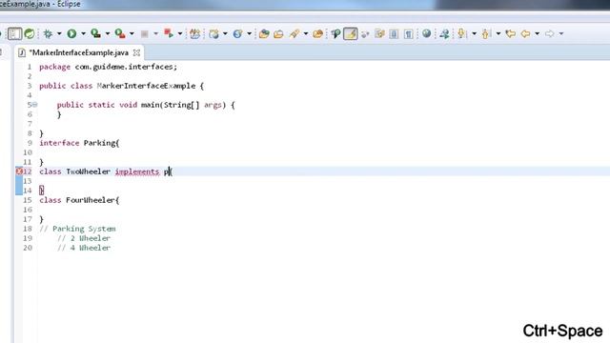Collapse the main method fold on line 5
Image resolution: width=610 pixels, height=343 pixels.
pos(34,105)
